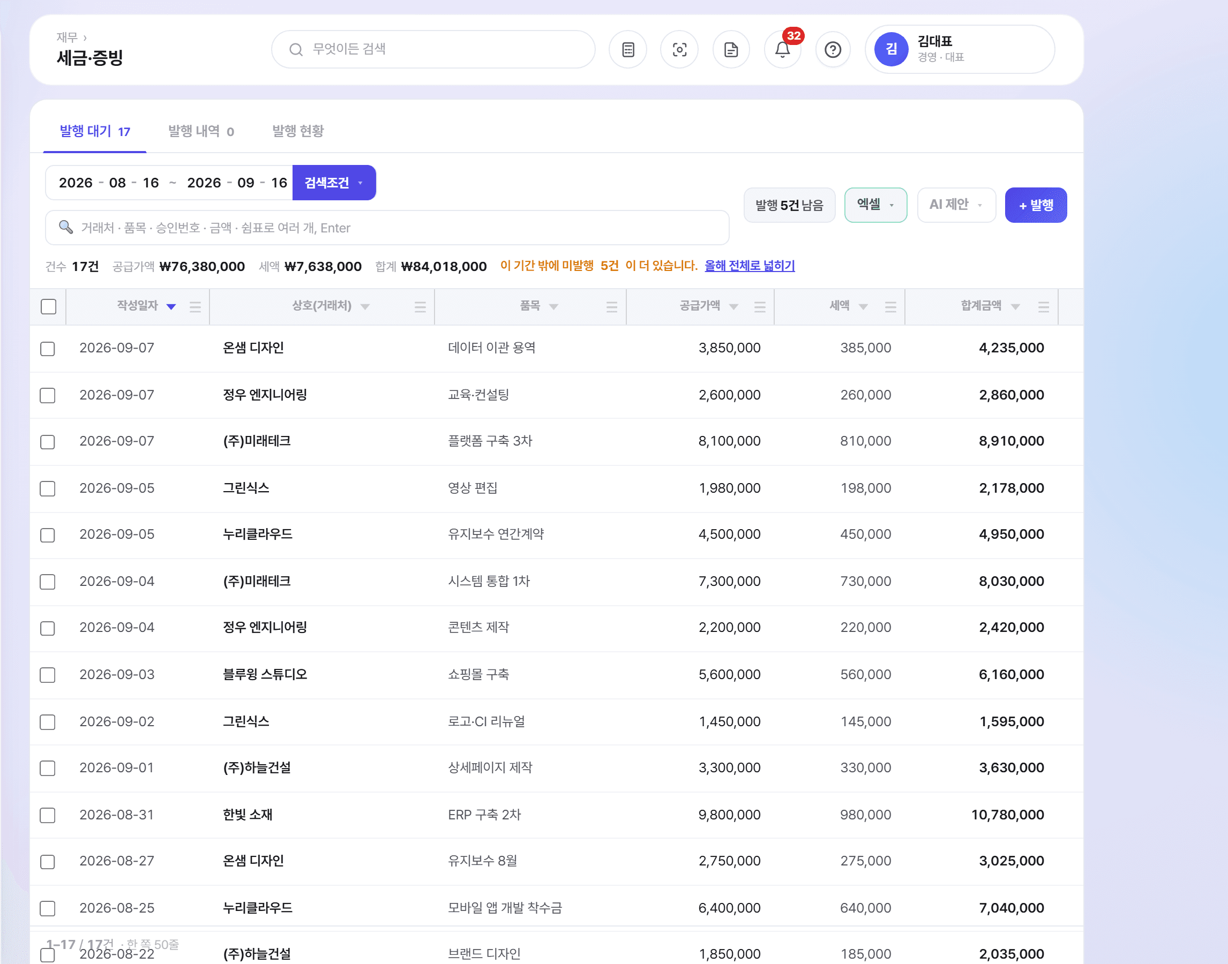Sort by 작성일자 arrow
1228x964 pixels.
pyautogui.click(x=171, y=306)
